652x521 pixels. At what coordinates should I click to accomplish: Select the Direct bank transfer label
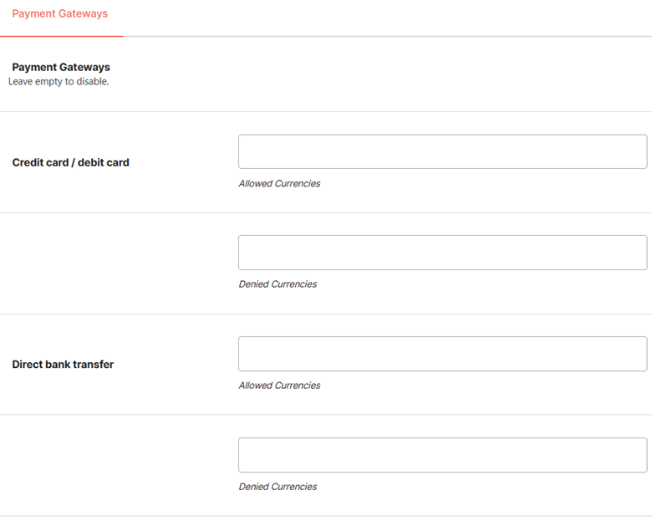(63, 364)
